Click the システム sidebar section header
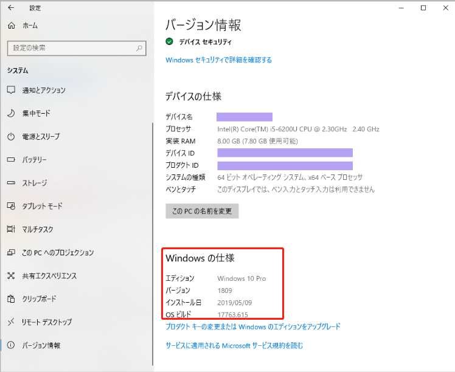455x372 pixels. click(x=18, y=71)
